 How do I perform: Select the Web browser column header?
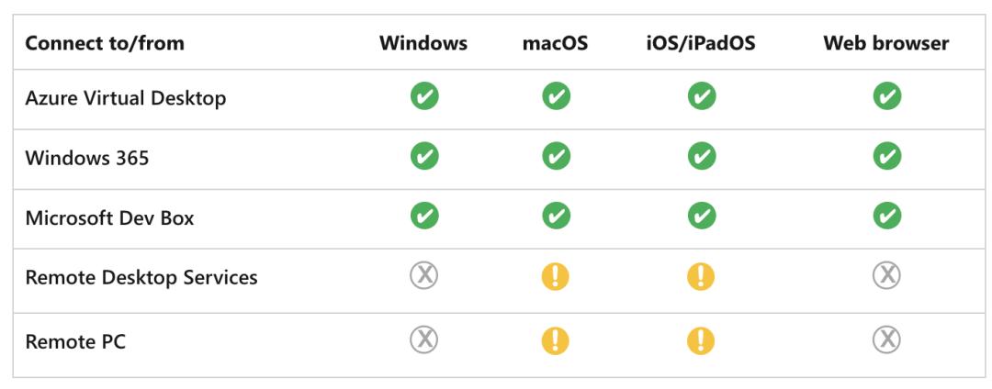(x=885, y=43)
